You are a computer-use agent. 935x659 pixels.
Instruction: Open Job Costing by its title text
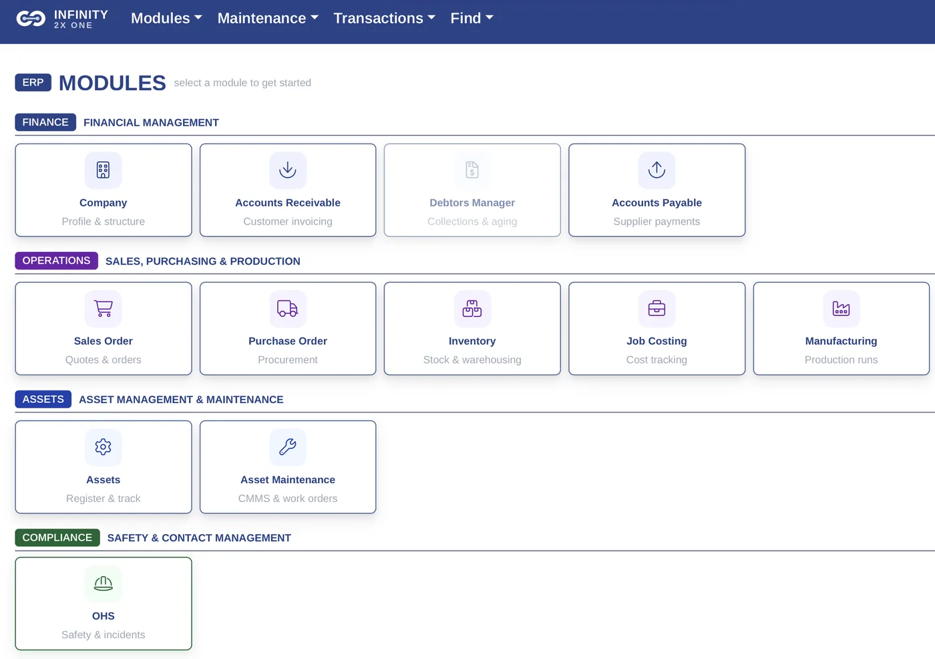[657, 341]
